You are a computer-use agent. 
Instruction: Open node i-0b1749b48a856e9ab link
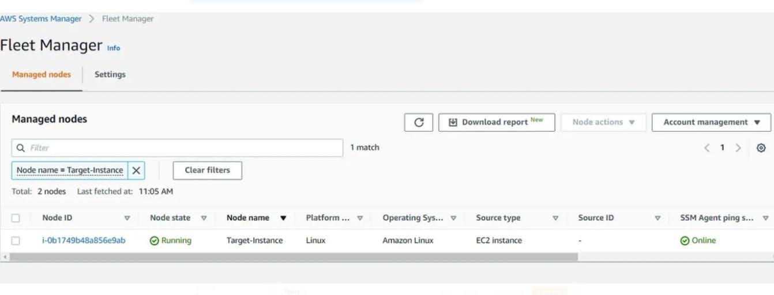84,241
